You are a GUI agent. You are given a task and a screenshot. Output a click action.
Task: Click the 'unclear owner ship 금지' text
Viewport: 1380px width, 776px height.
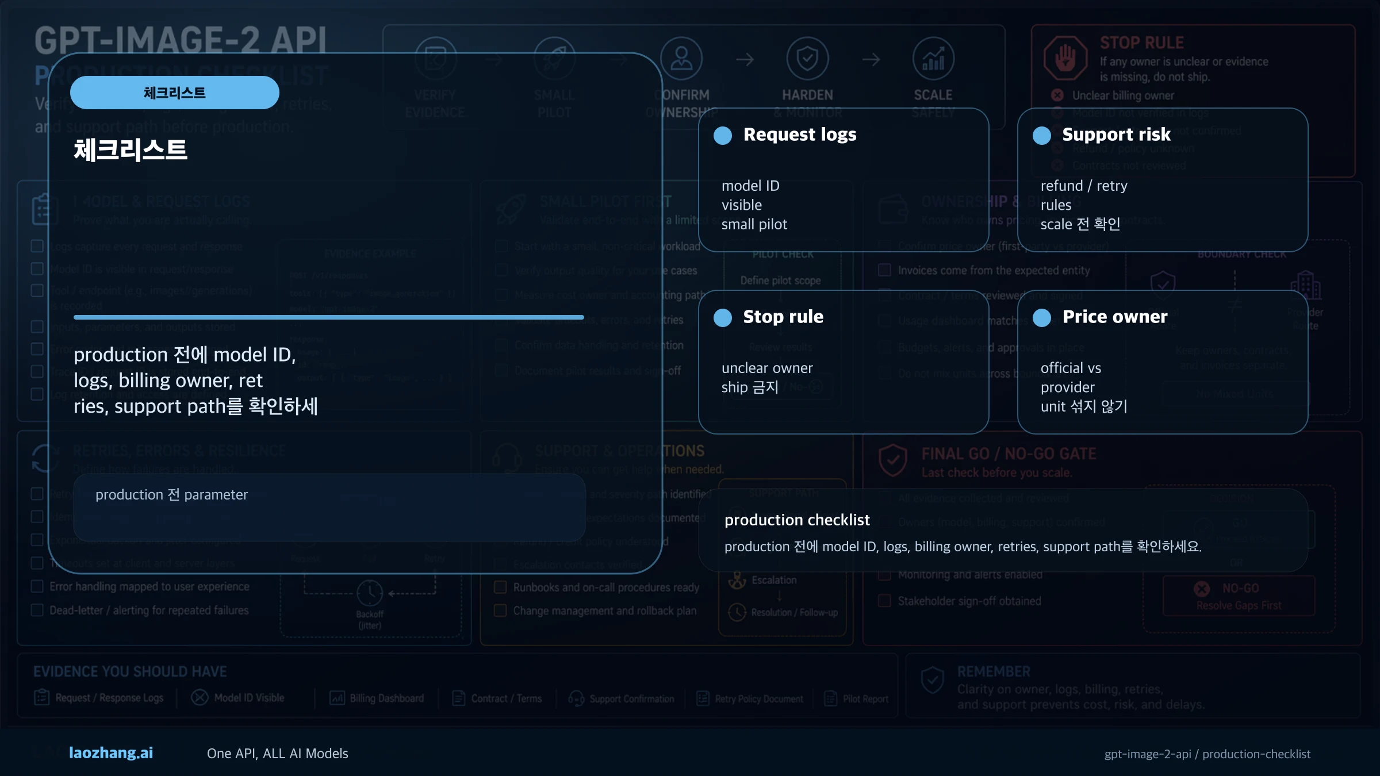pyautogui.click(x=767, y=378)
